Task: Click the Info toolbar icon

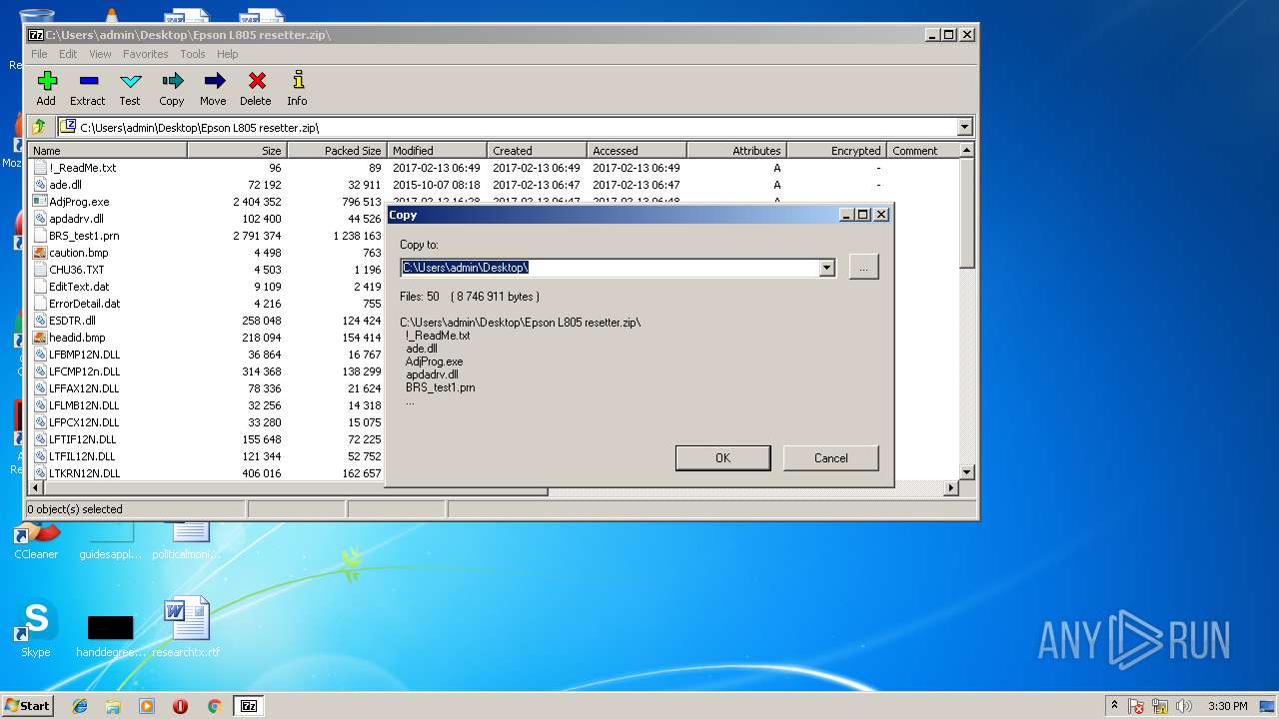Action: click(297, 88)
